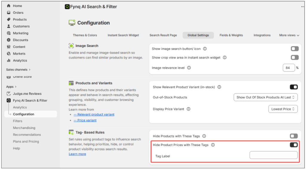The image size is (306, 169).
Task: Click info icon beside Hide Product Prices with These Tags
Action: [x=213, y=145]
